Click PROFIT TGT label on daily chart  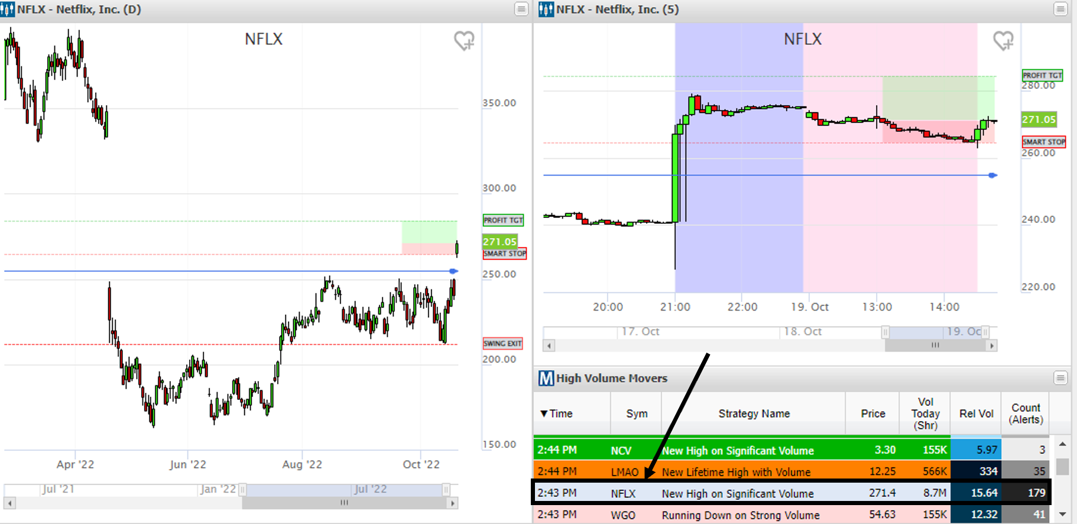[503, 220]
